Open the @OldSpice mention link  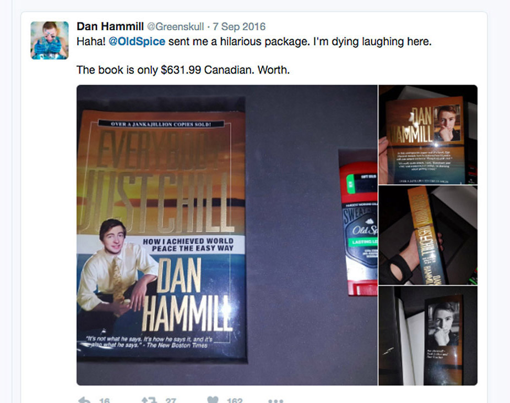(137, 42)
